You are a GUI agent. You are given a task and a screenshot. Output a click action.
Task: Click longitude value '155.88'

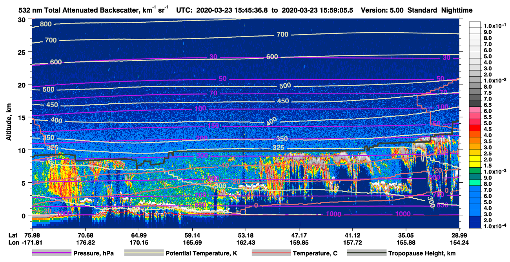406,242
